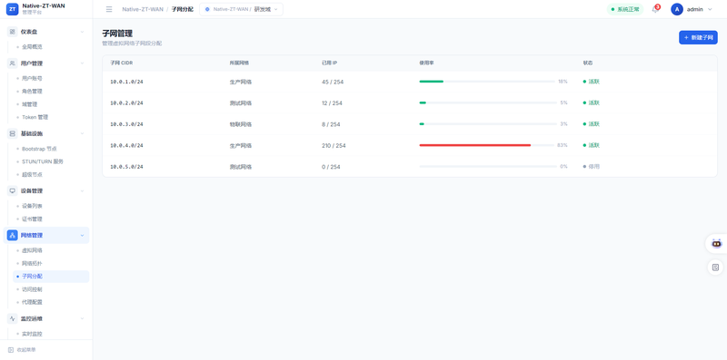The image size is (727, 360).
Task: Collapse the 仪表盘 section chevron
Action: coord(82,32)
